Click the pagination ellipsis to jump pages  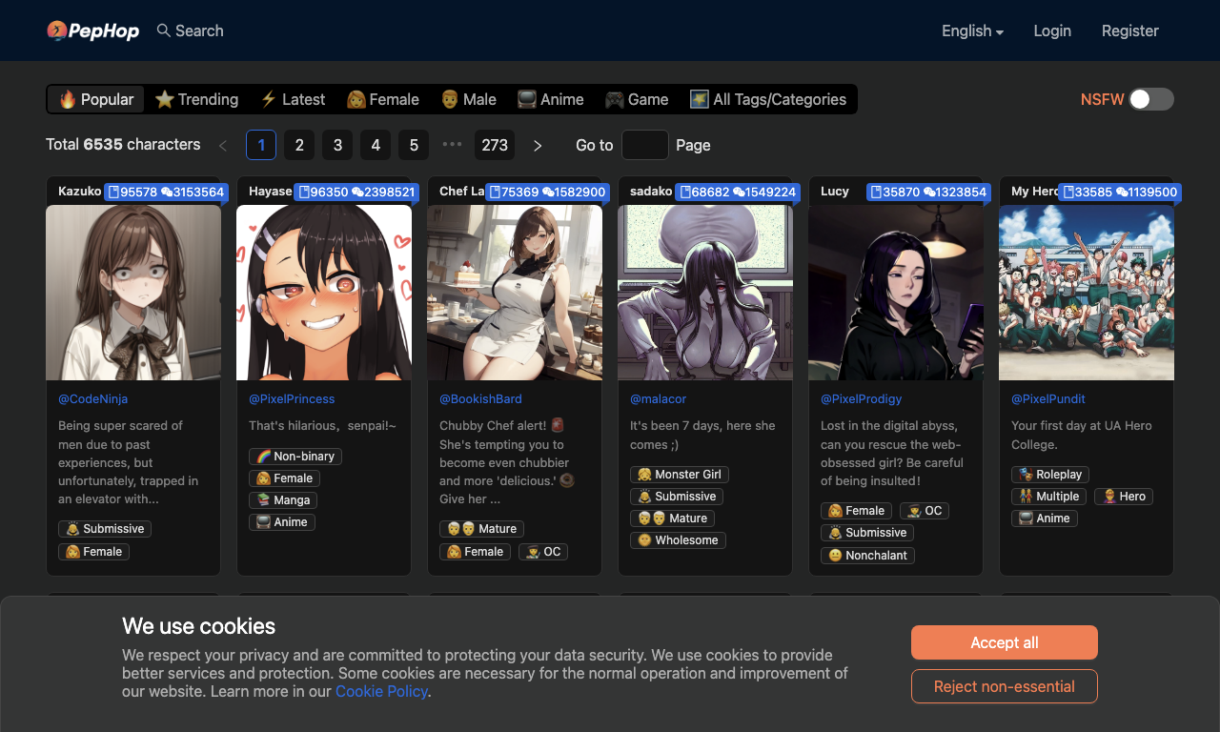[452, 145]
